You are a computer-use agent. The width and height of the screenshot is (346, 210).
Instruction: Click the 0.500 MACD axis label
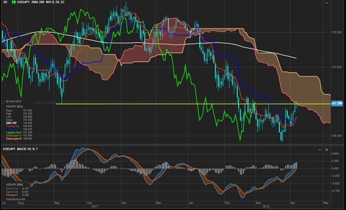click(335, 154)
